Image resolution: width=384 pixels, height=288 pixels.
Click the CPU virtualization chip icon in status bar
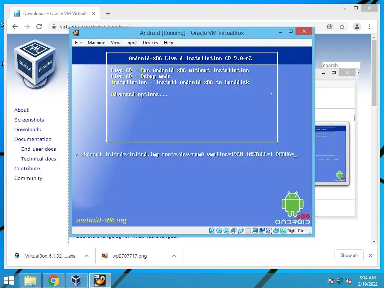(269, 231)
